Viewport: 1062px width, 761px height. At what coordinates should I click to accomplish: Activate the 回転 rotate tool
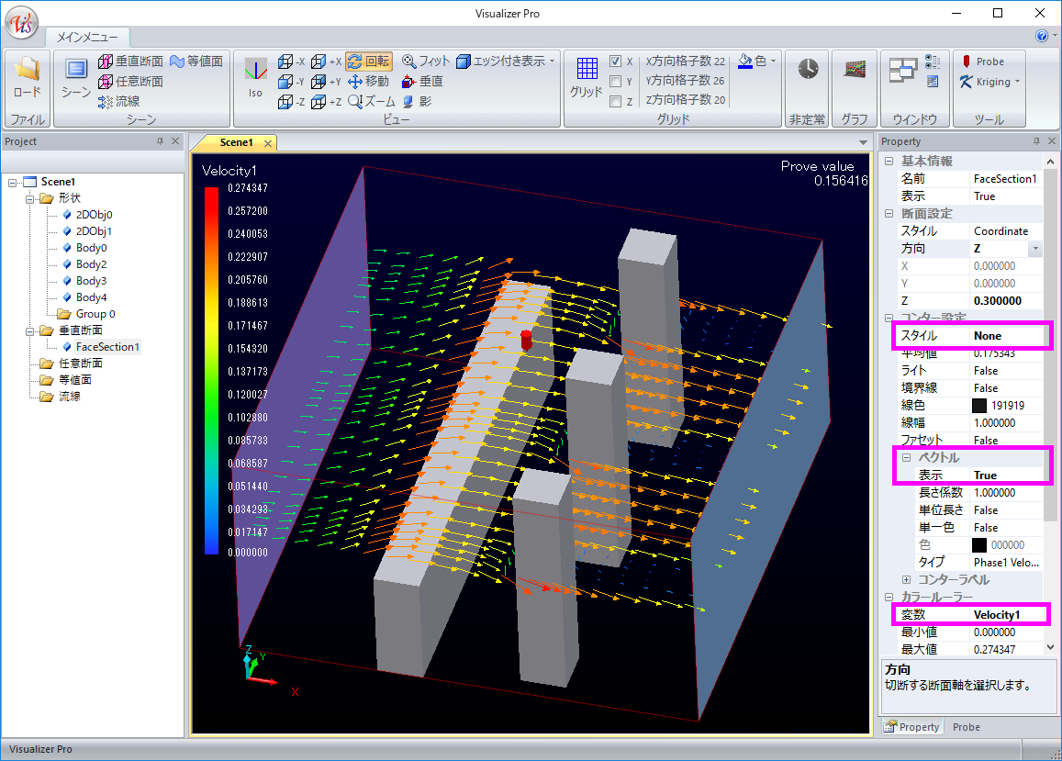[369, 62]
